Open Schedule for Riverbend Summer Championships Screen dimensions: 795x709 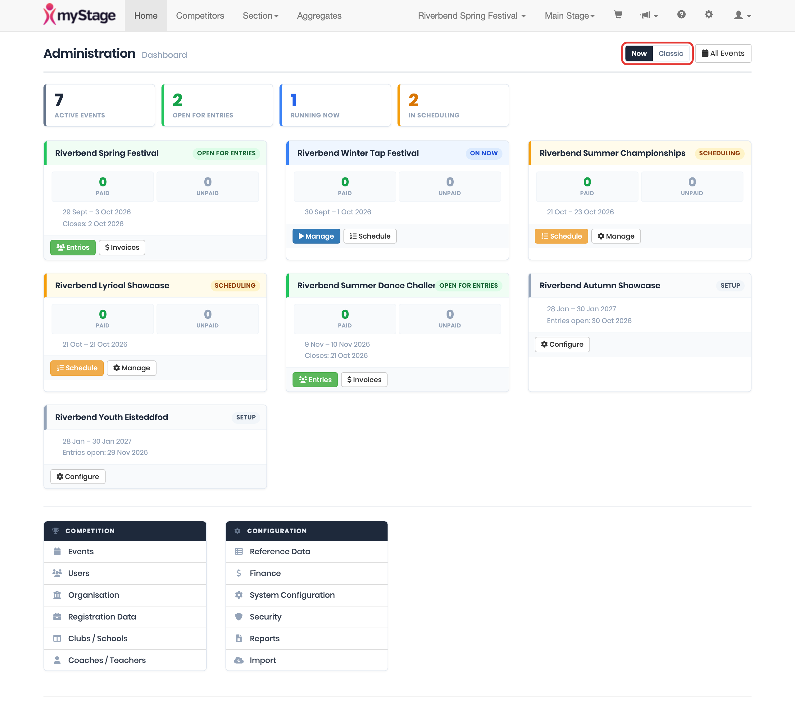click(561, 236)
